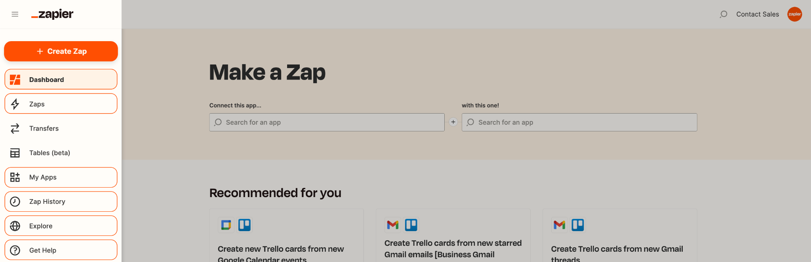Select the Zaps lightning bolt icon
Viewport: 811px width, 262px height.
[15, 104]
